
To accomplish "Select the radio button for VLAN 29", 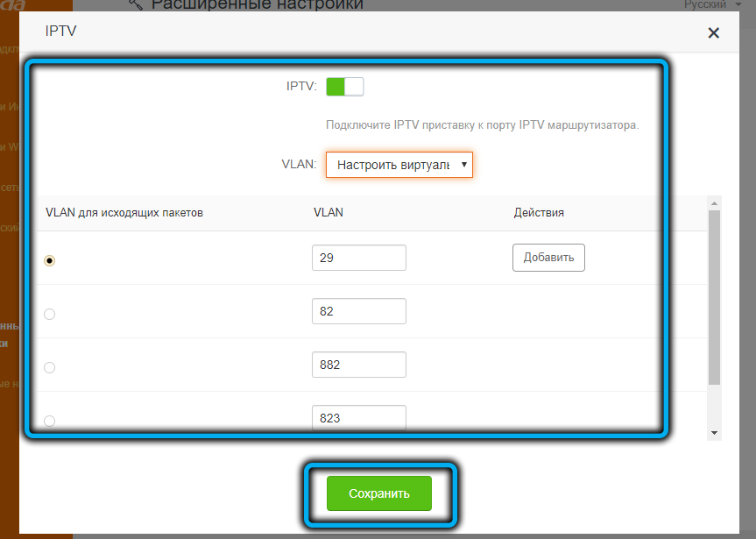I will (49, 260).
